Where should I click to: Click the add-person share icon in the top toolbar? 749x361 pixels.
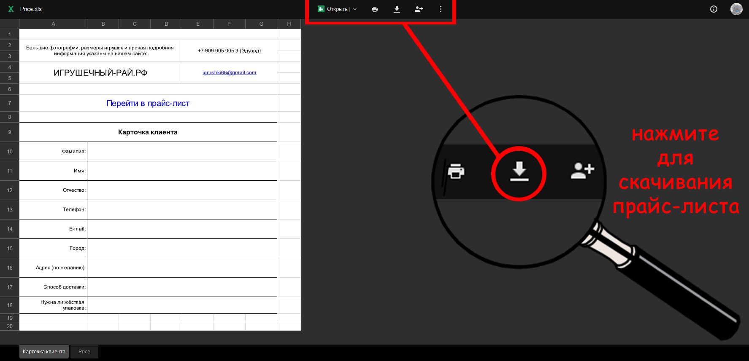[419, 9]
